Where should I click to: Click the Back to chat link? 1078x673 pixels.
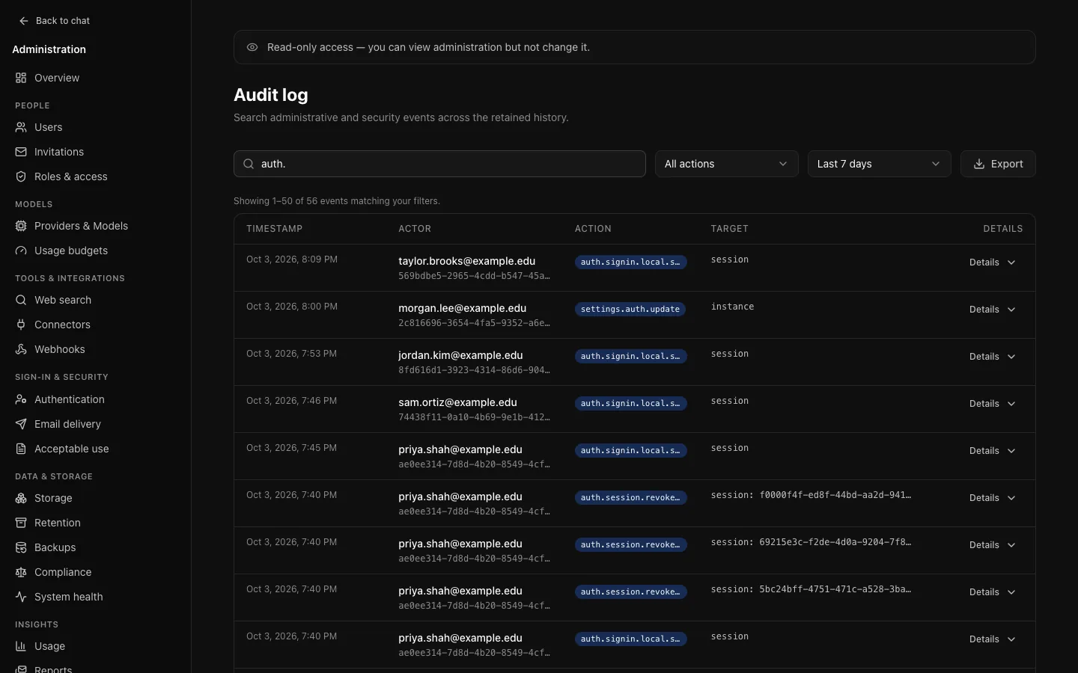[54, 21]
